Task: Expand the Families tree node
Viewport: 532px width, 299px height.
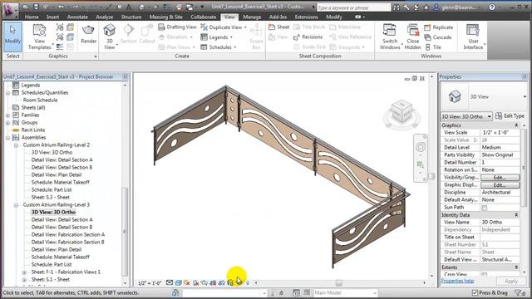Action: click(7, 115)
